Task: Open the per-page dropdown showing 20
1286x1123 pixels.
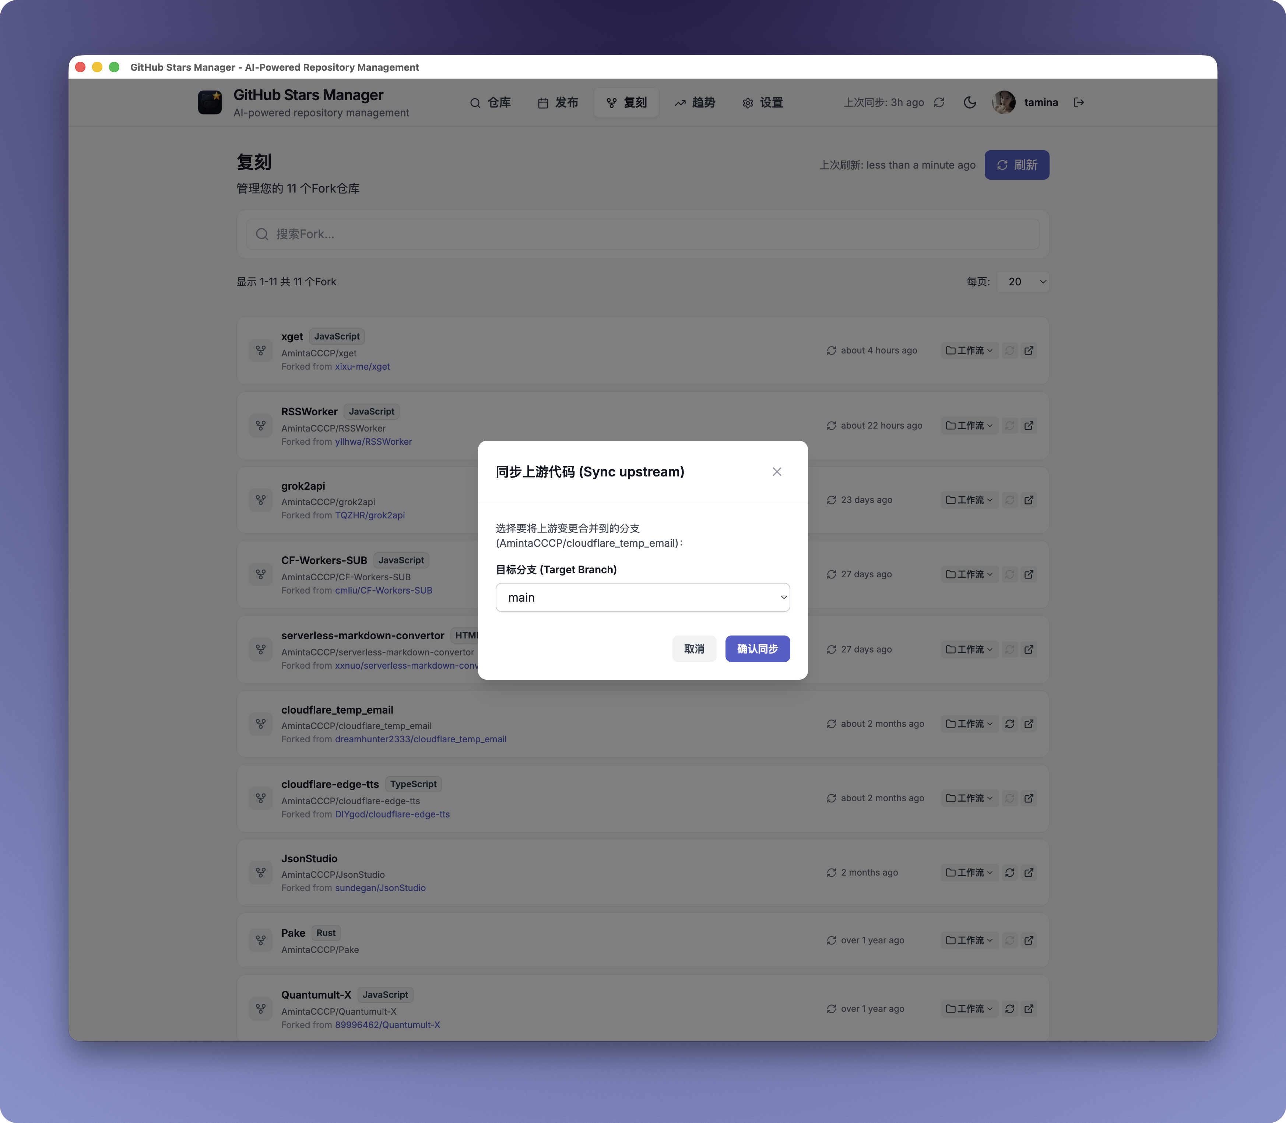Action: 1023,282
